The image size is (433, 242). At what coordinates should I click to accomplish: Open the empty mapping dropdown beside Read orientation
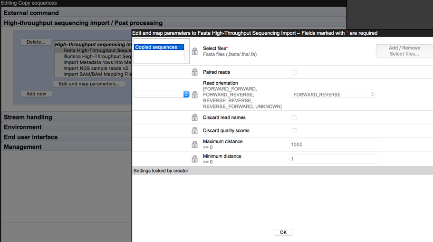162,94
